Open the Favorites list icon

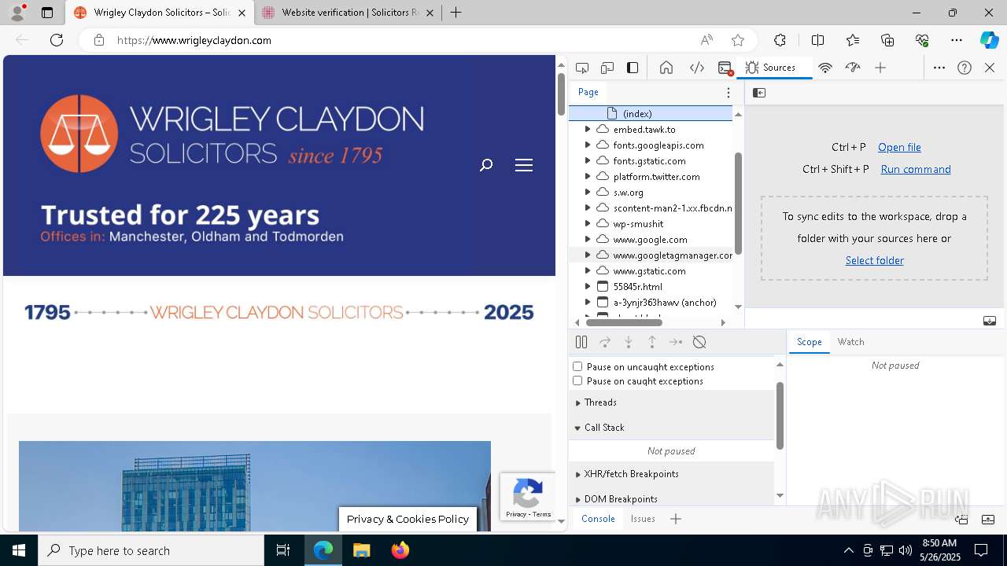pyautogui.click(x=853, y=40)
